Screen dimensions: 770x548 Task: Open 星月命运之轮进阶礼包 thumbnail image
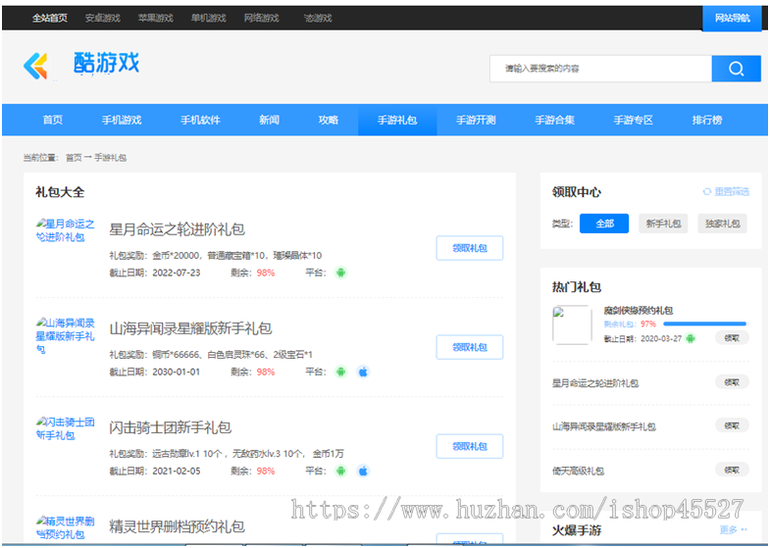coord(66,230)
